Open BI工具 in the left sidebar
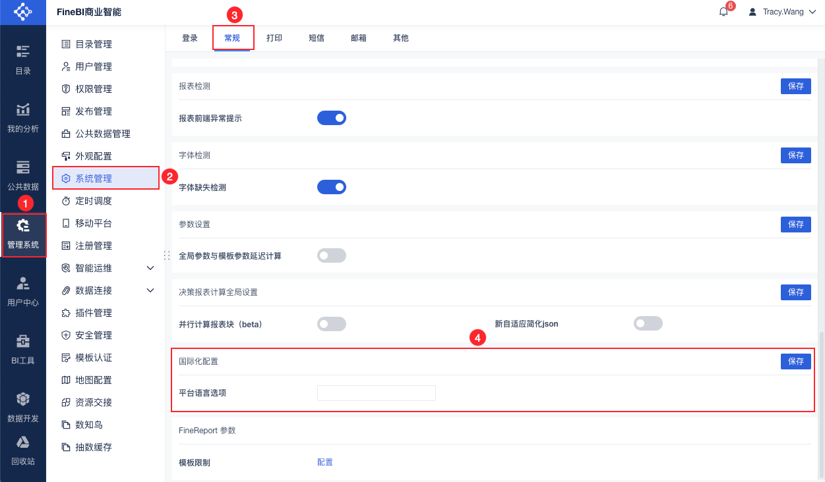The height and width of the screenshot is (482, 825). coord(23,349)
